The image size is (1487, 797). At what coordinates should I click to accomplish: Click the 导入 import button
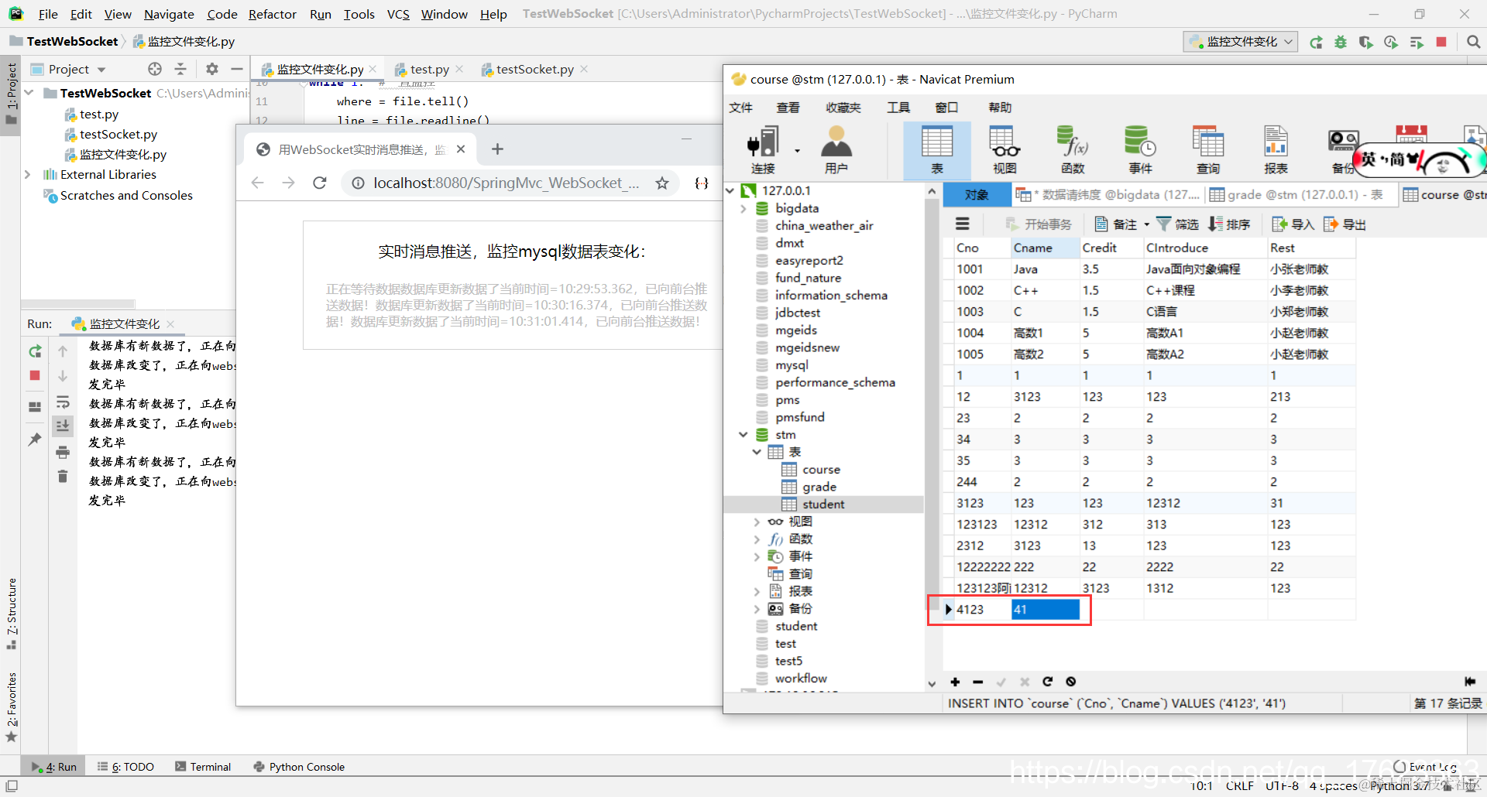[1293, 224]
